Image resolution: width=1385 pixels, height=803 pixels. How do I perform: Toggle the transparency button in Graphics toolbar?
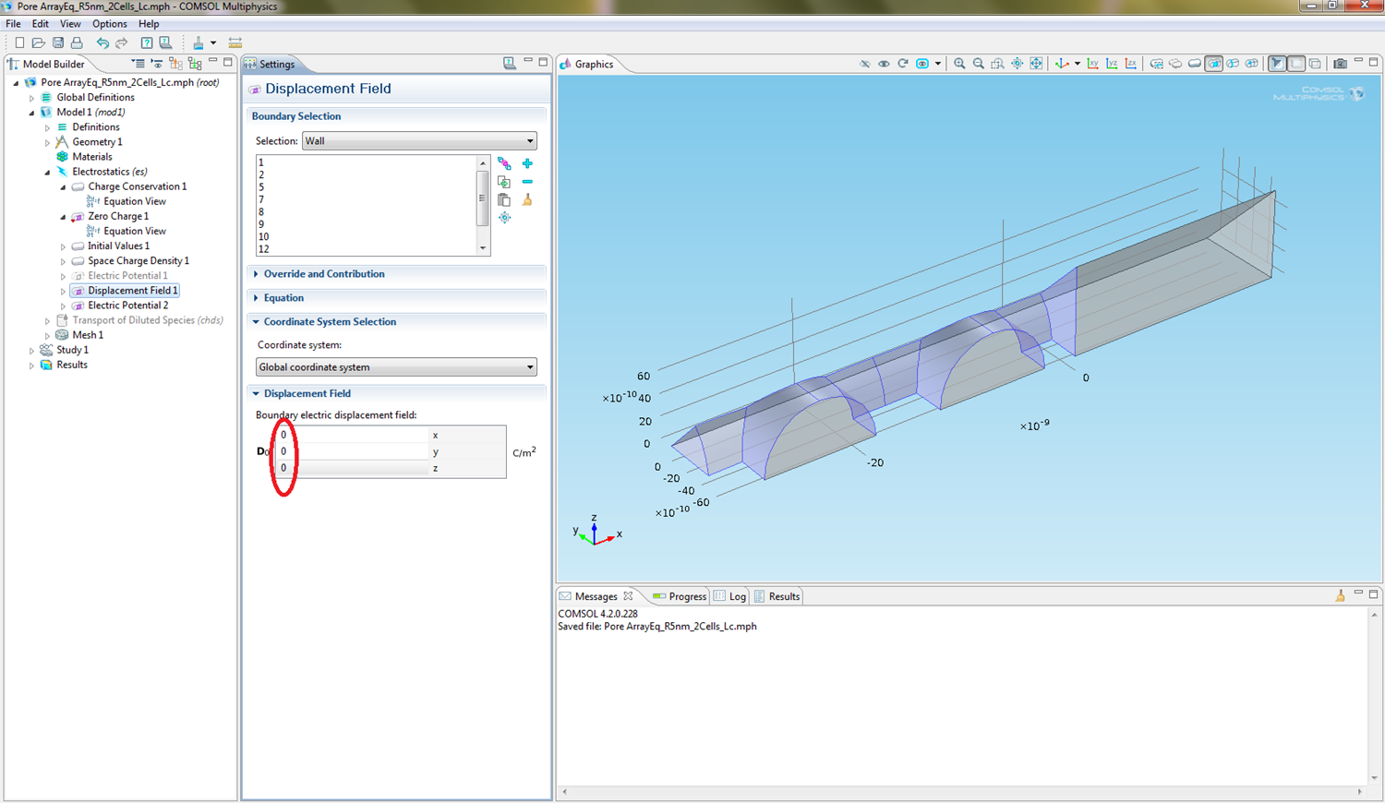tap(1296, 64)
